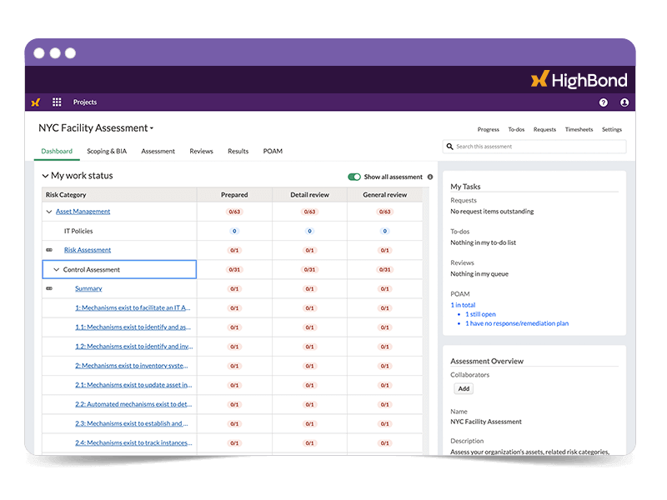
Task: Collapse the Asset Management row chevron
Action: point(49,212)
